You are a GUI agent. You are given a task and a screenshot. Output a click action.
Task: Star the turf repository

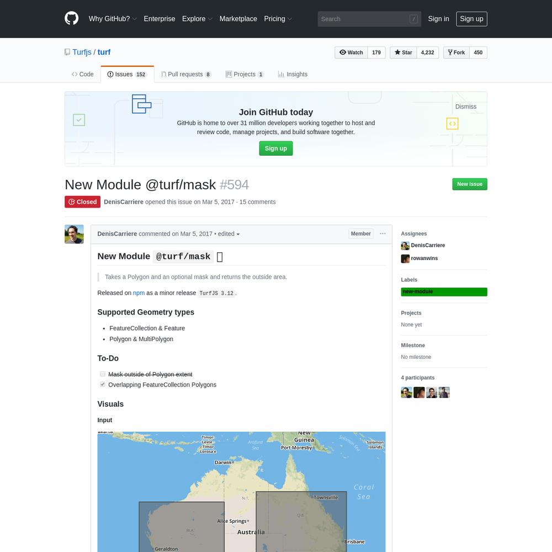click(404, 52)
